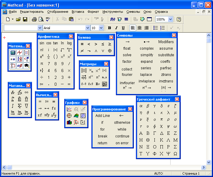This screenshot has height=177, width=213.
Task: Insert infinity symbol in Calculus palette
Action: (27, 93)
